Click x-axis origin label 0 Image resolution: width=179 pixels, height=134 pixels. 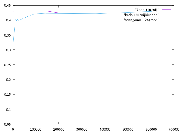[x=13, y=130]
